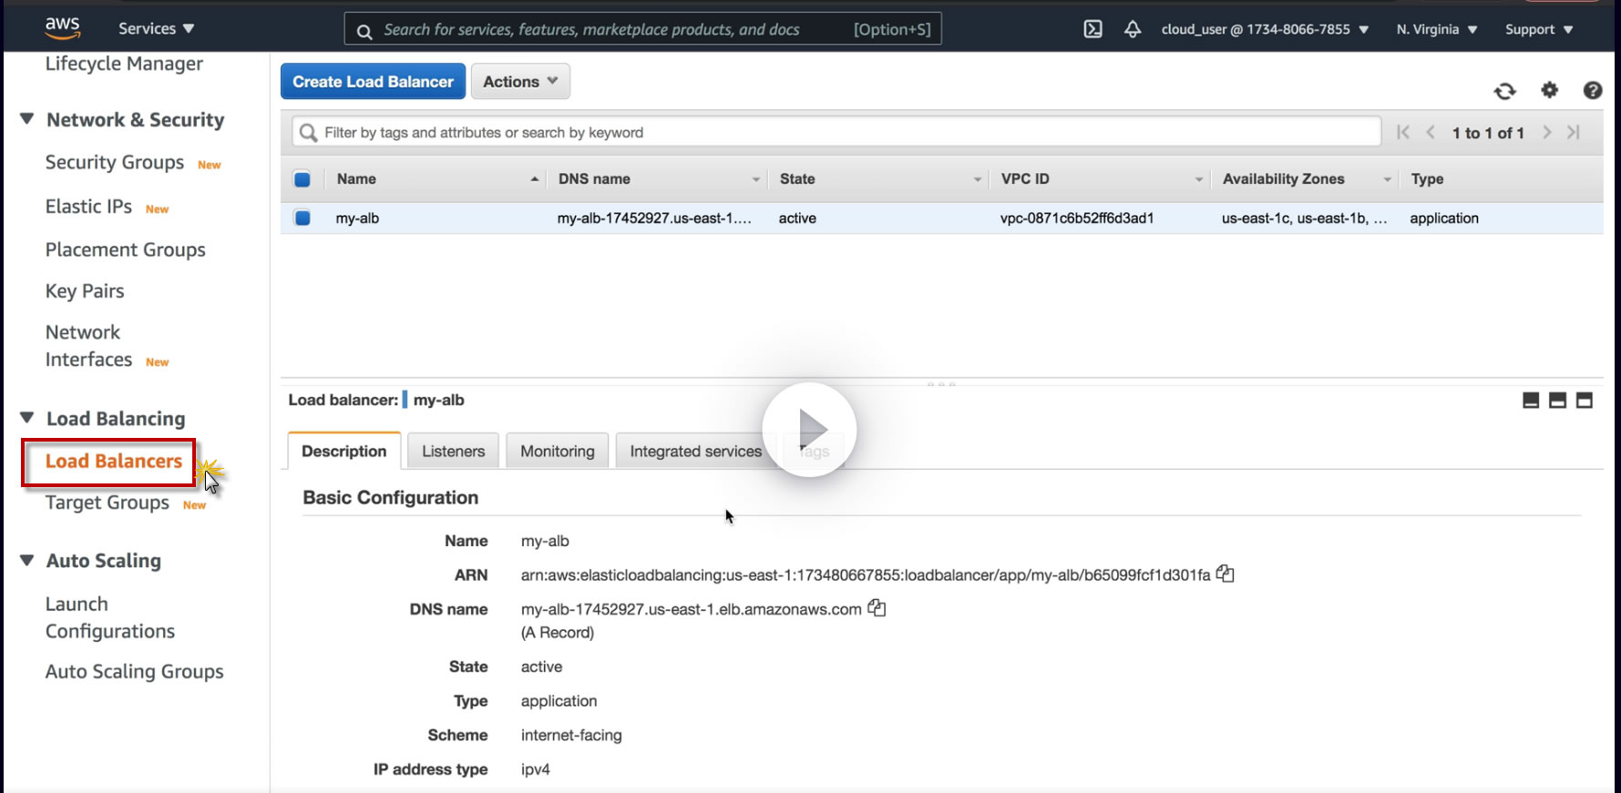Open Load Balancers in sidebar
This screenshot has height=793, width=1621.
point(114,462)
